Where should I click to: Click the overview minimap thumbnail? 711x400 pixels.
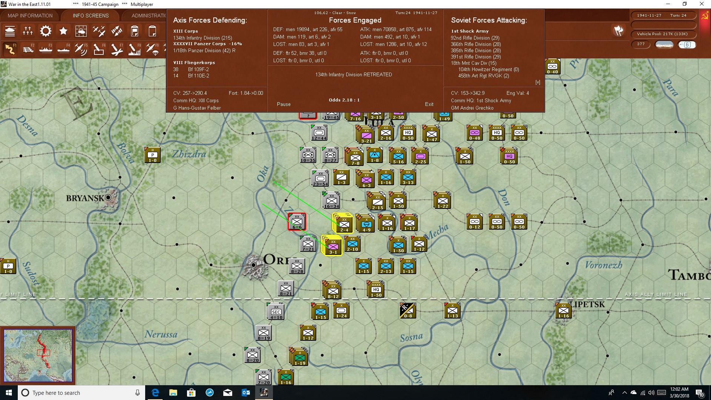[38, 356]
